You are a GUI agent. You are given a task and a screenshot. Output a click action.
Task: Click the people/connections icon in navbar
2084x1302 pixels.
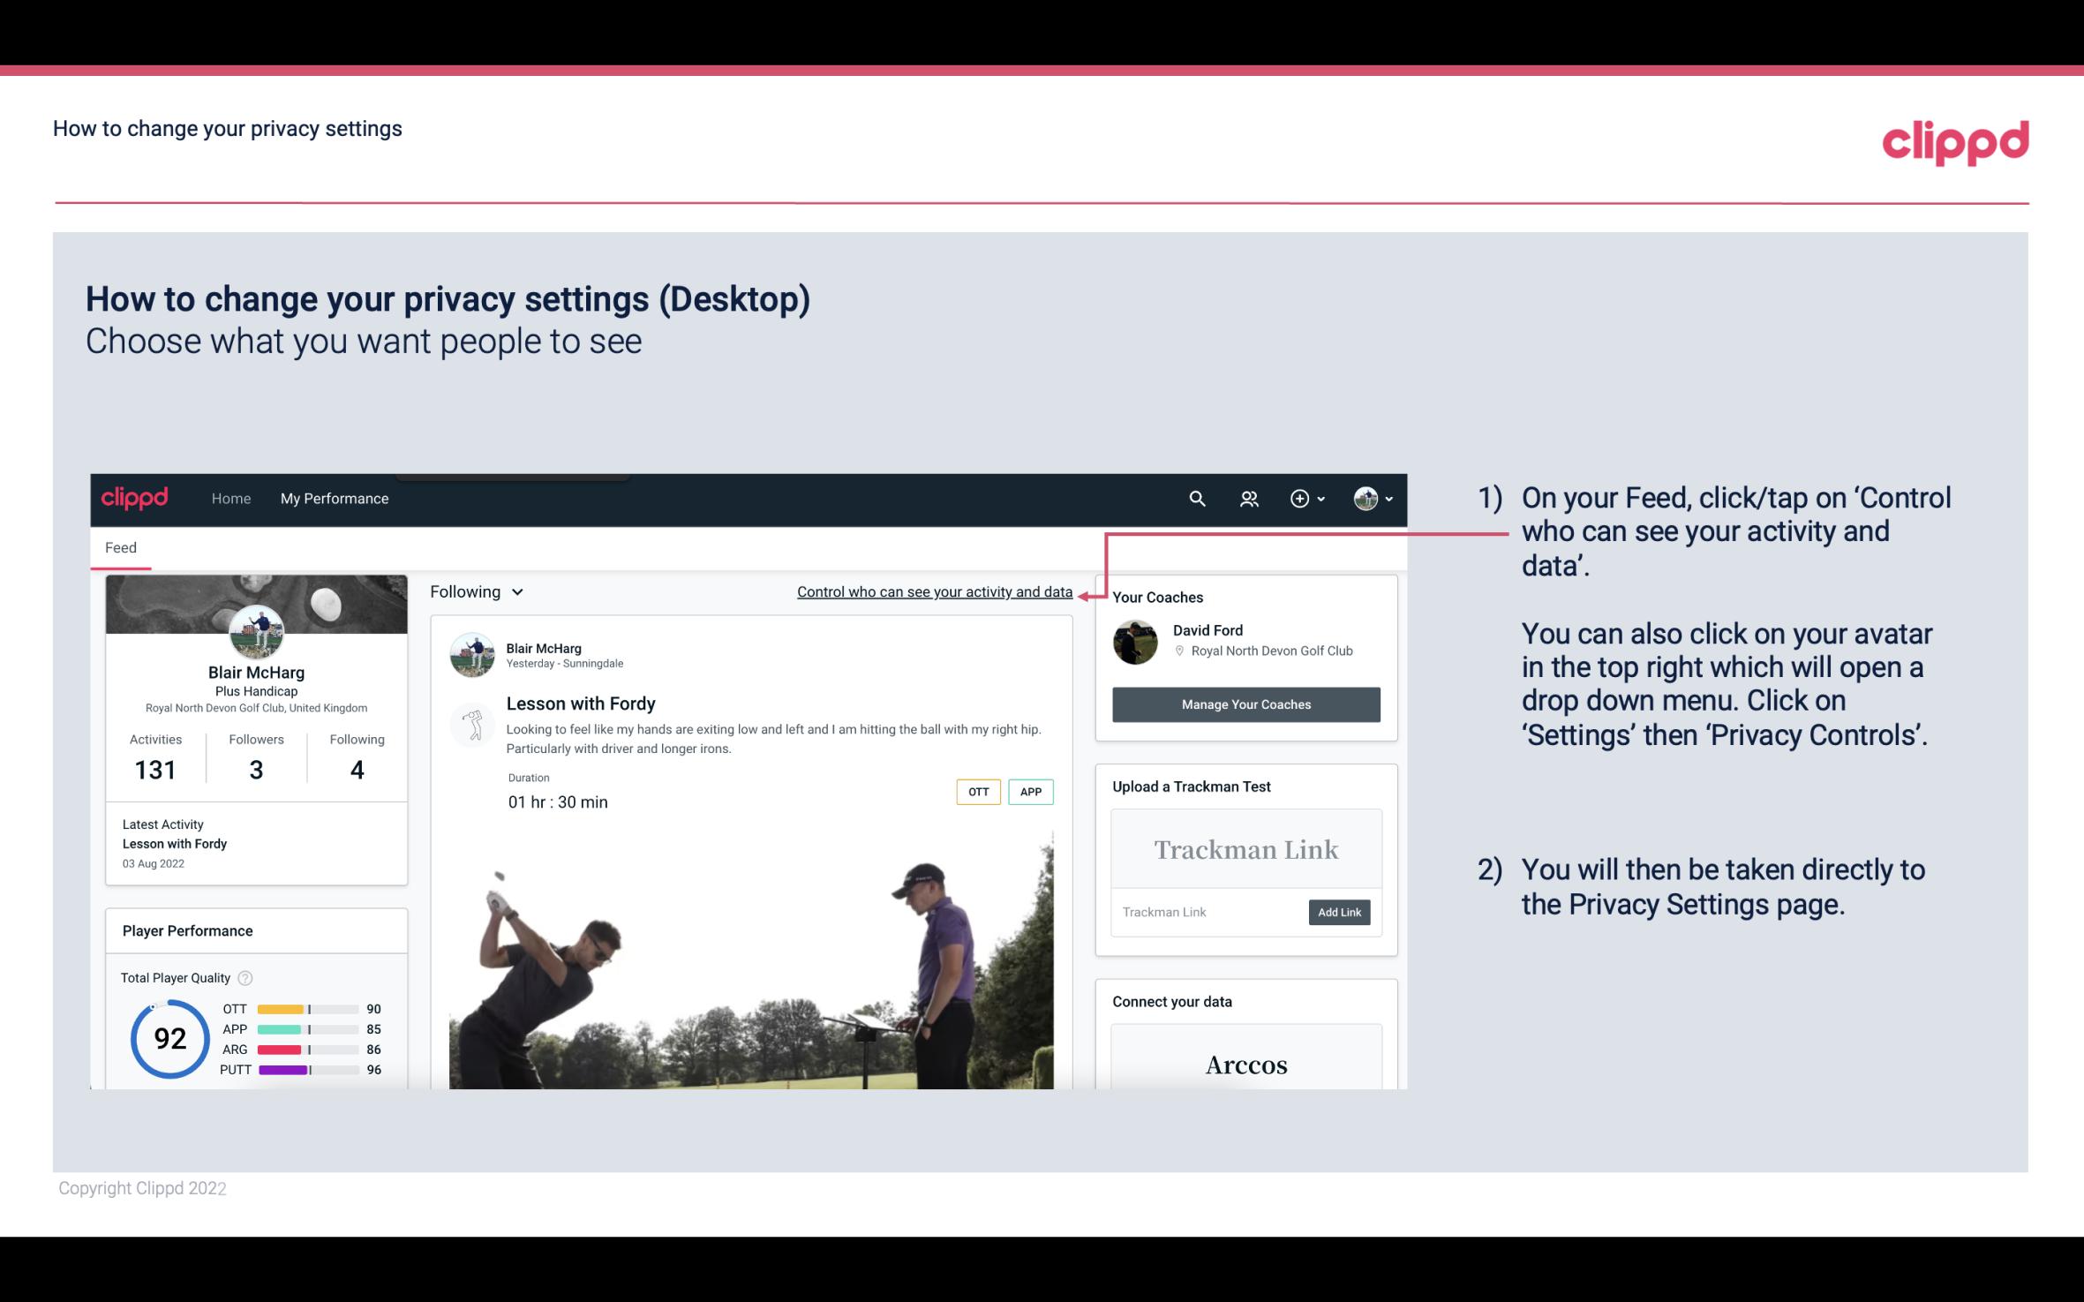[x=1247, y=498]
